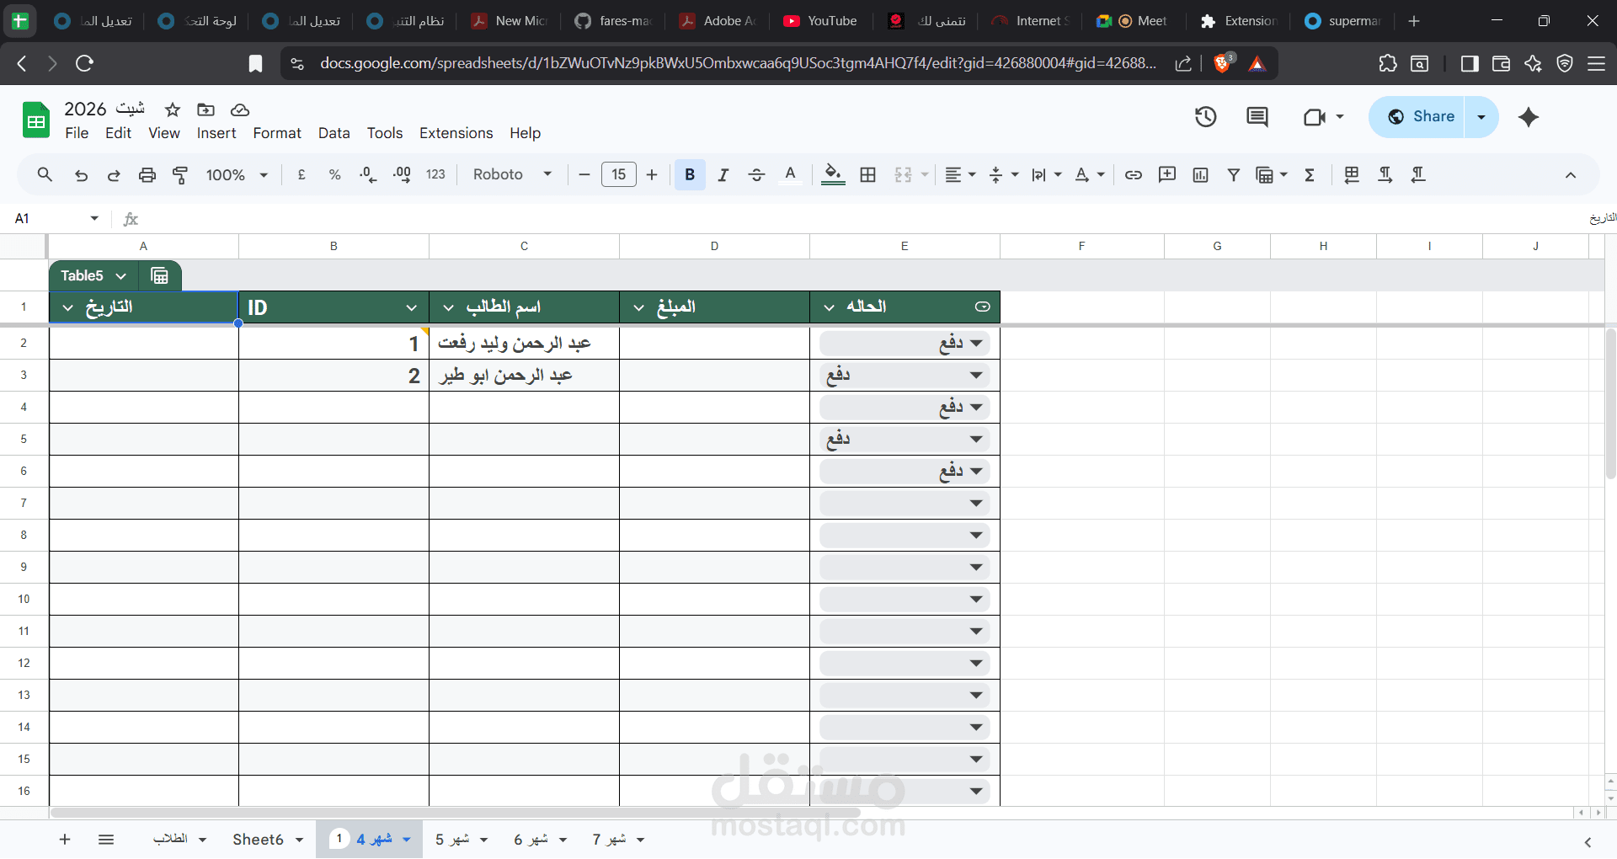Click the insert chart icon
1617x859 pixels.
pos(1201,174)
